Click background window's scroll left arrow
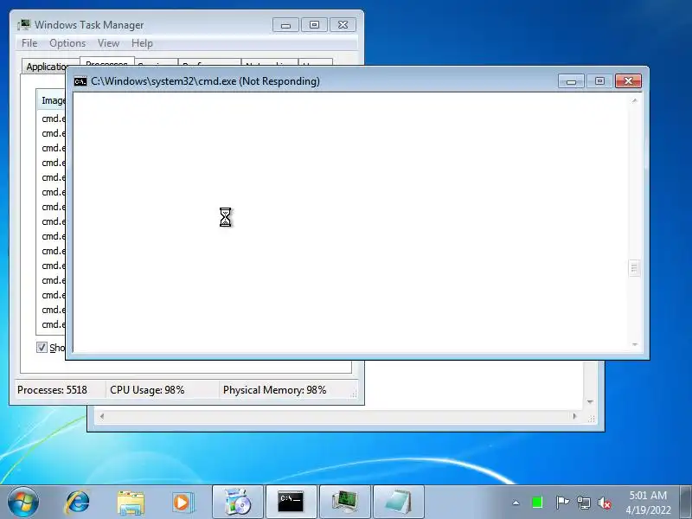This screenshot has height=519, width=692. pos(102,416)
